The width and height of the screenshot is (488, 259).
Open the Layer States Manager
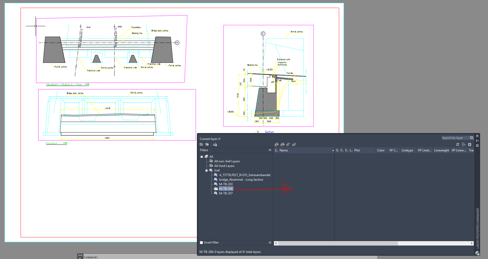[x=215, y=144]
